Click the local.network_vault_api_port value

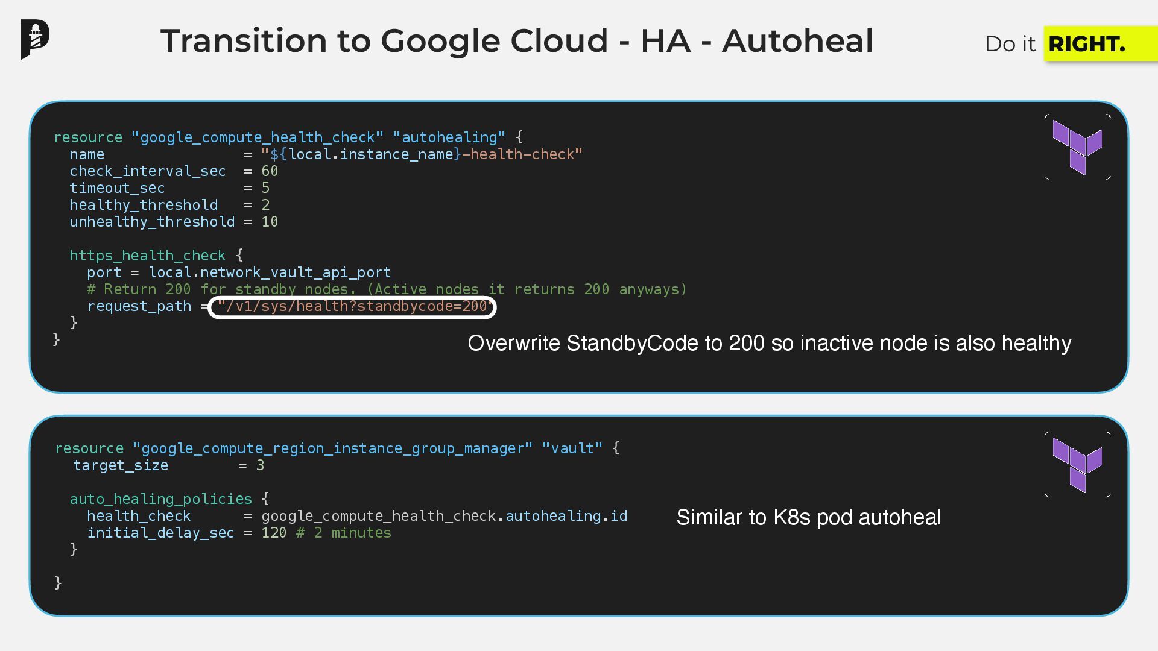(270, 272)
